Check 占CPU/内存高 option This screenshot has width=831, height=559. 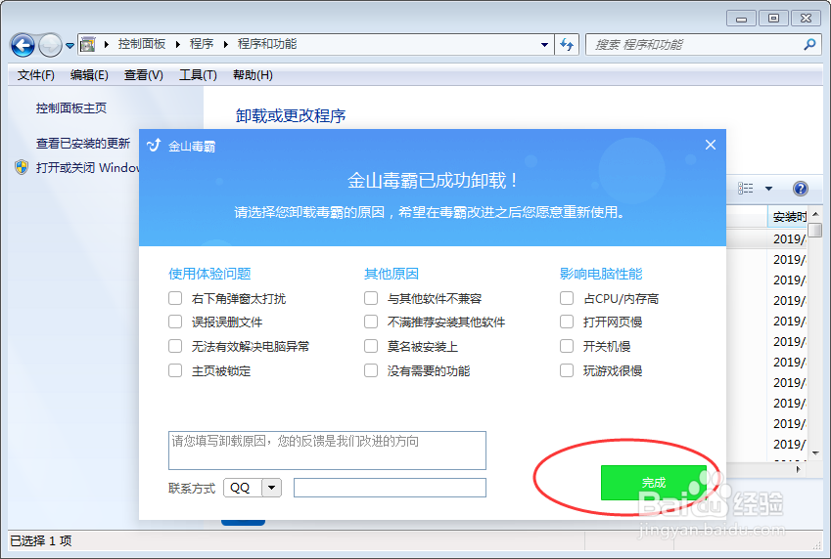[x=567, y=299]
